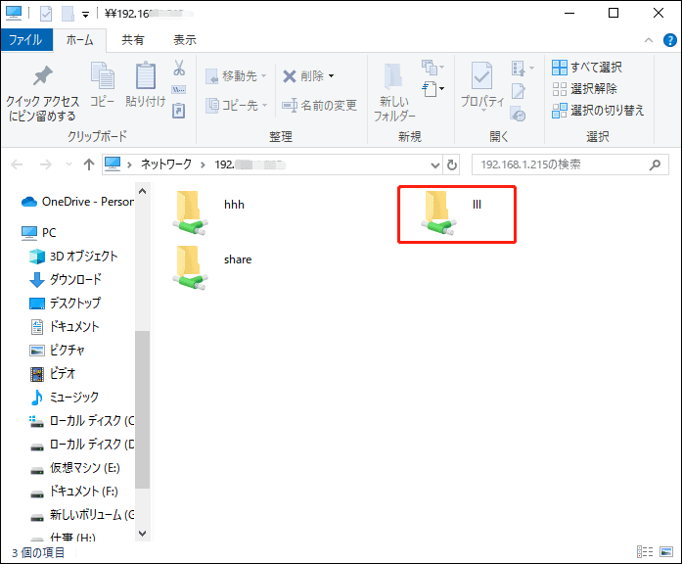Click Rename (名前の変更)
Screen dimensions: 682x564
319,106
